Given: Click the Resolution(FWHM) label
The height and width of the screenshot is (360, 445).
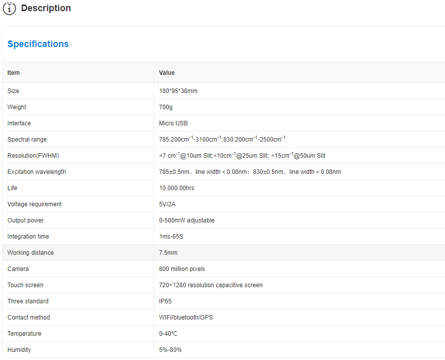Looking at the screenshot, I should pyautogui.click(x=29, y=156).
